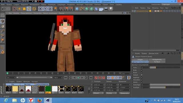
Task: Open the viewport Камеры menu
Action: pos(16,13)
